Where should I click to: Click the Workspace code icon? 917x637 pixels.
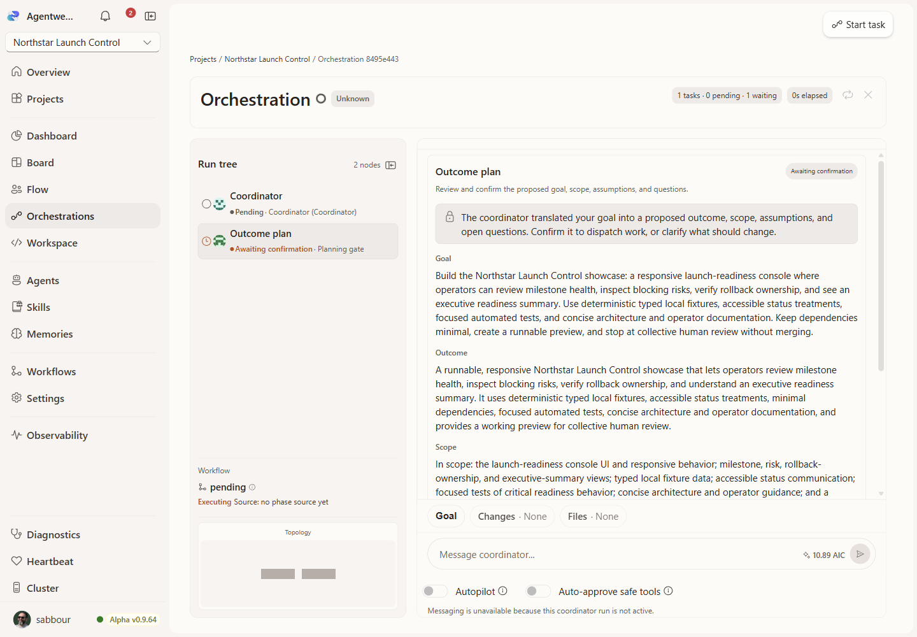click(17, 243)
